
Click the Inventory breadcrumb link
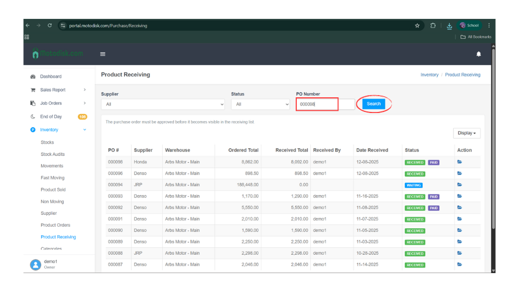pyautogui.click(x=429, y=75)
